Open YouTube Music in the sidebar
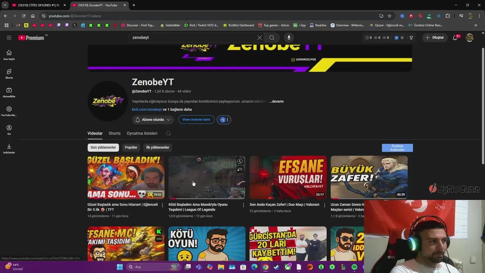Viewport: 485px width, 273px height. 9,111
